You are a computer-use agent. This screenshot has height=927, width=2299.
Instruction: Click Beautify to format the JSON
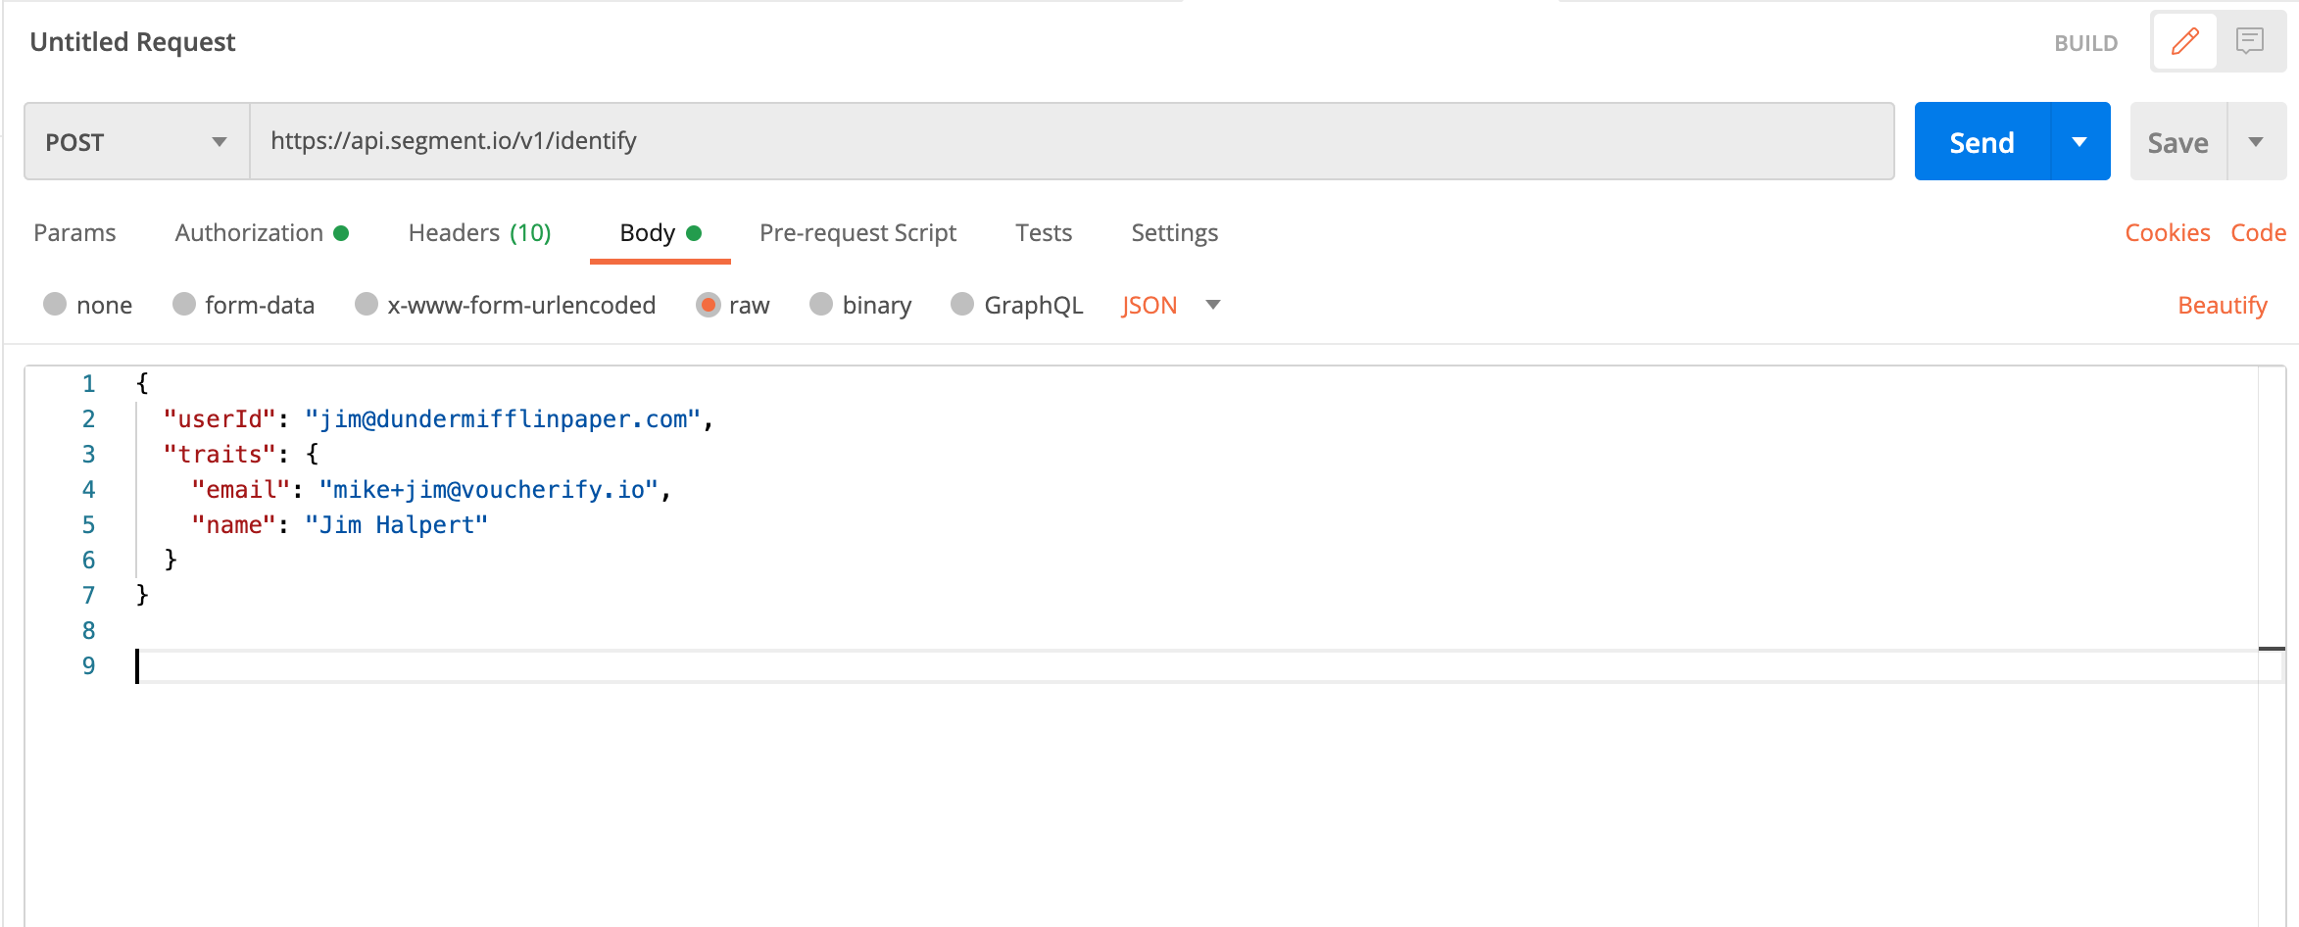pyautogui.click(x=2222, y=305)
